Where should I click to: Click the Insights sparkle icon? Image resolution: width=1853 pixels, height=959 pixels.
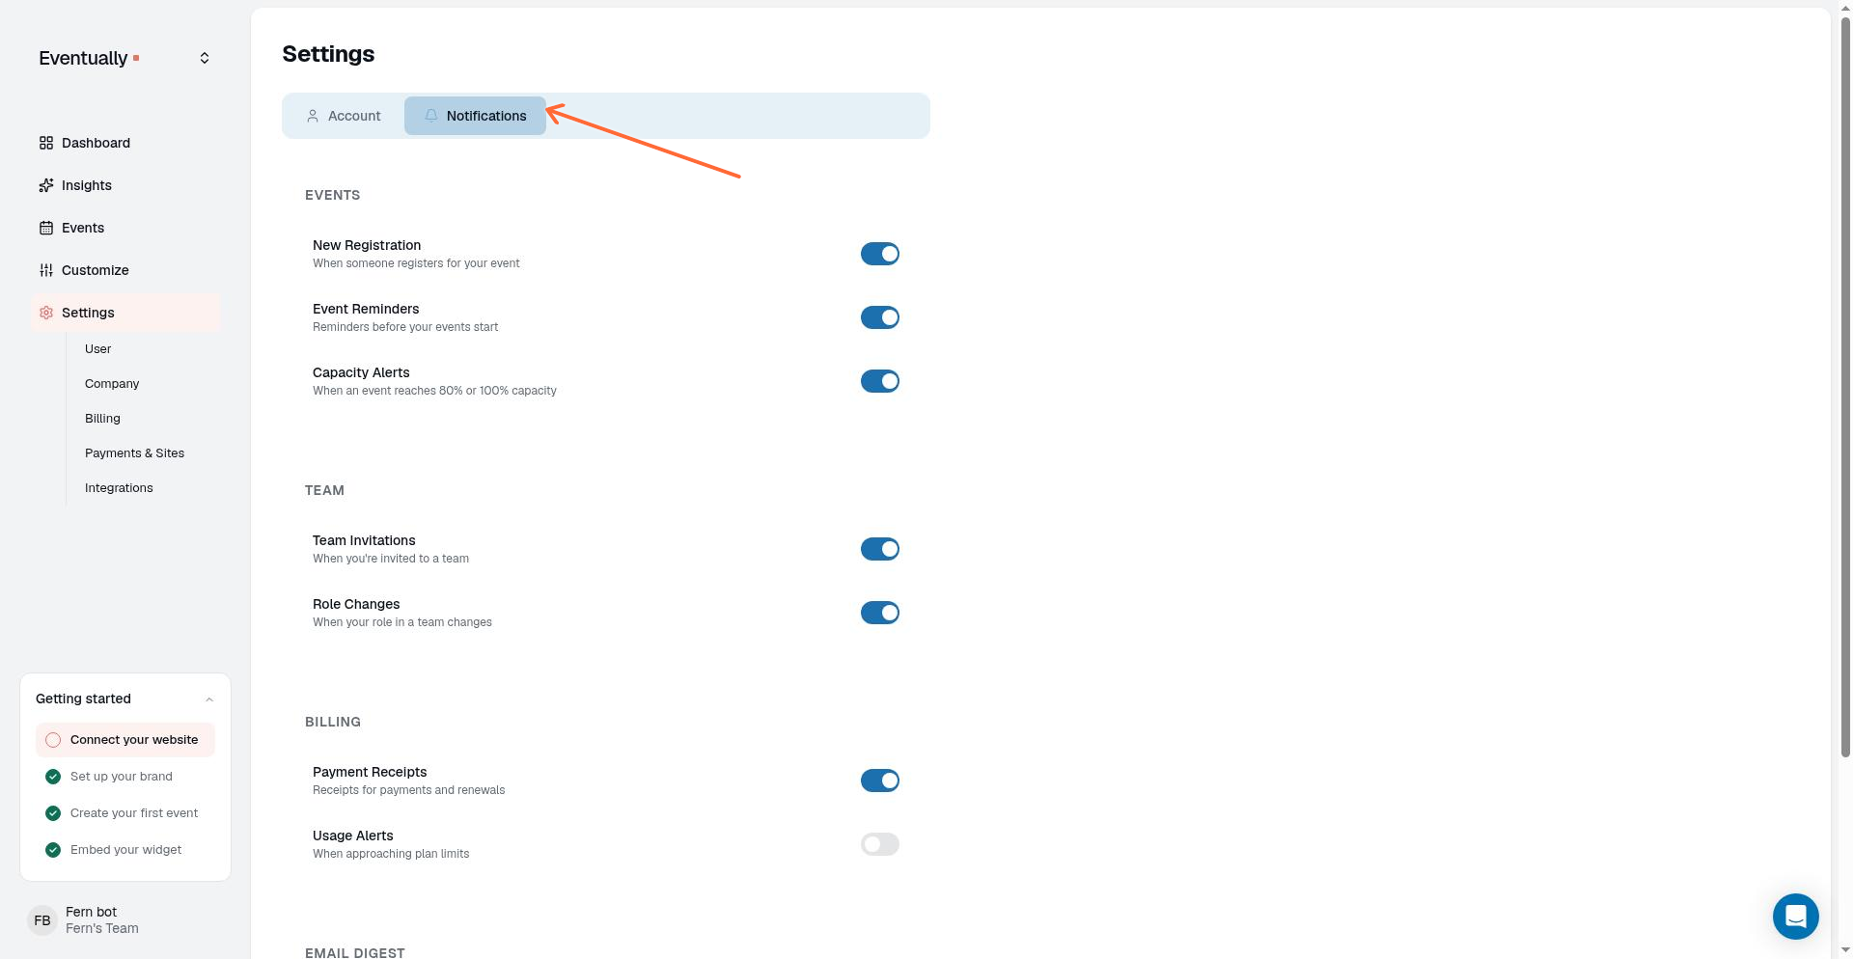46,185
